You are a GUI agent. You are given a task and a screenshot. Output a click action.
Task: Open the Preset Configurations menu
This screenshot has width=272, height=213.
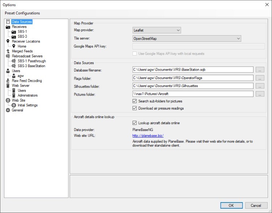click(22, 13)
